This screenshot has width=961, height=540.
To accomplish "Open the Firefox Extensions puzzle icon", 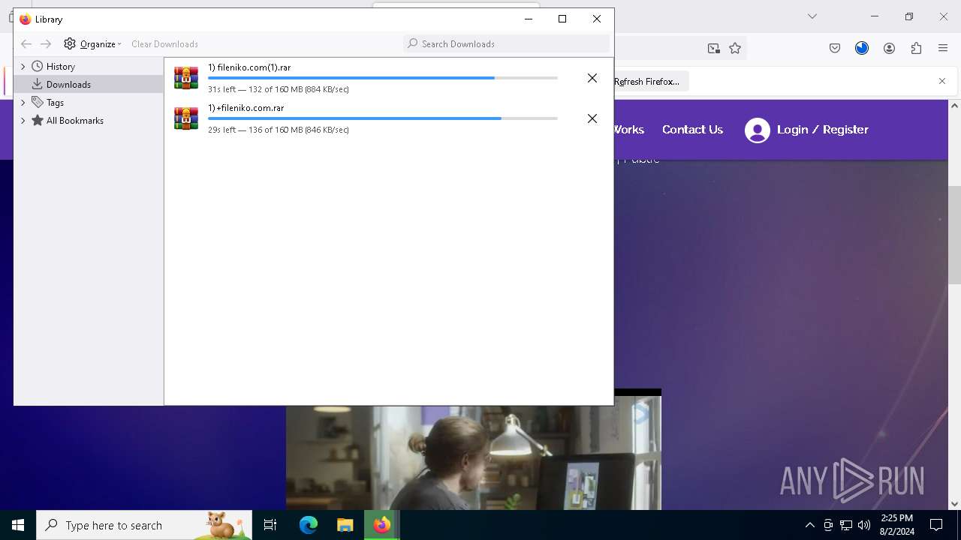I will (x=916, y=49).
